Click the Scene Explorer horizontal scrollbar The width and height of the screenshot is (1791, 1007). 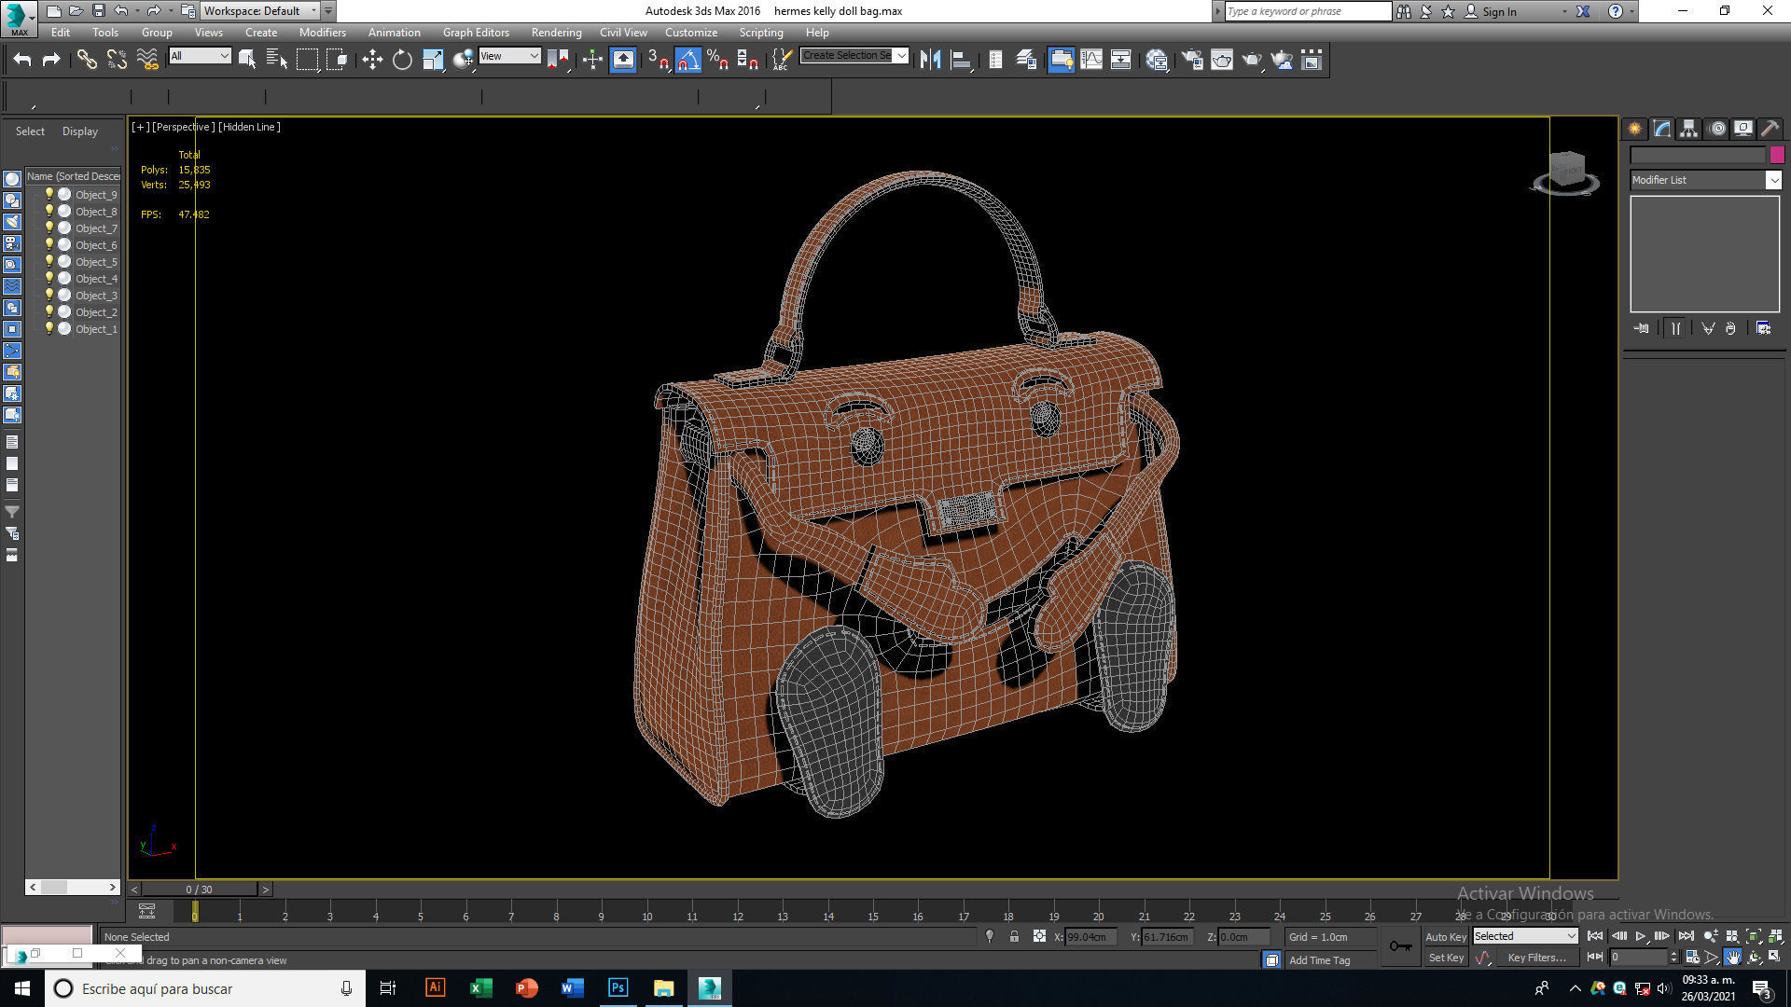coord(73,887)
